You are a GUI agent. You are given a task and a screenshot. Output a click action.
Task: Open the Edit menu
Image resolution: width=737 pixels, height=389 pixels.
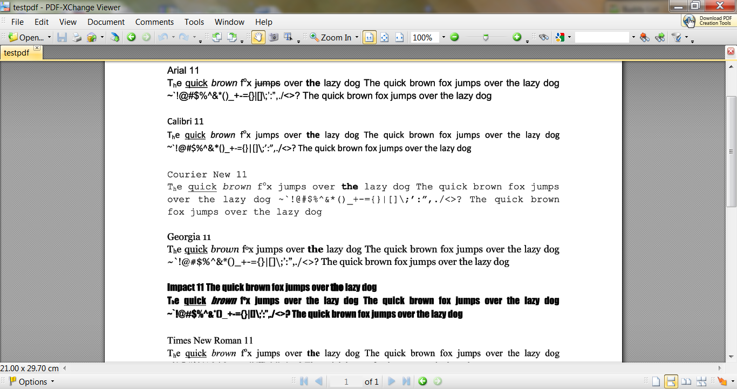pyautogui.click(x=42, y=22)
